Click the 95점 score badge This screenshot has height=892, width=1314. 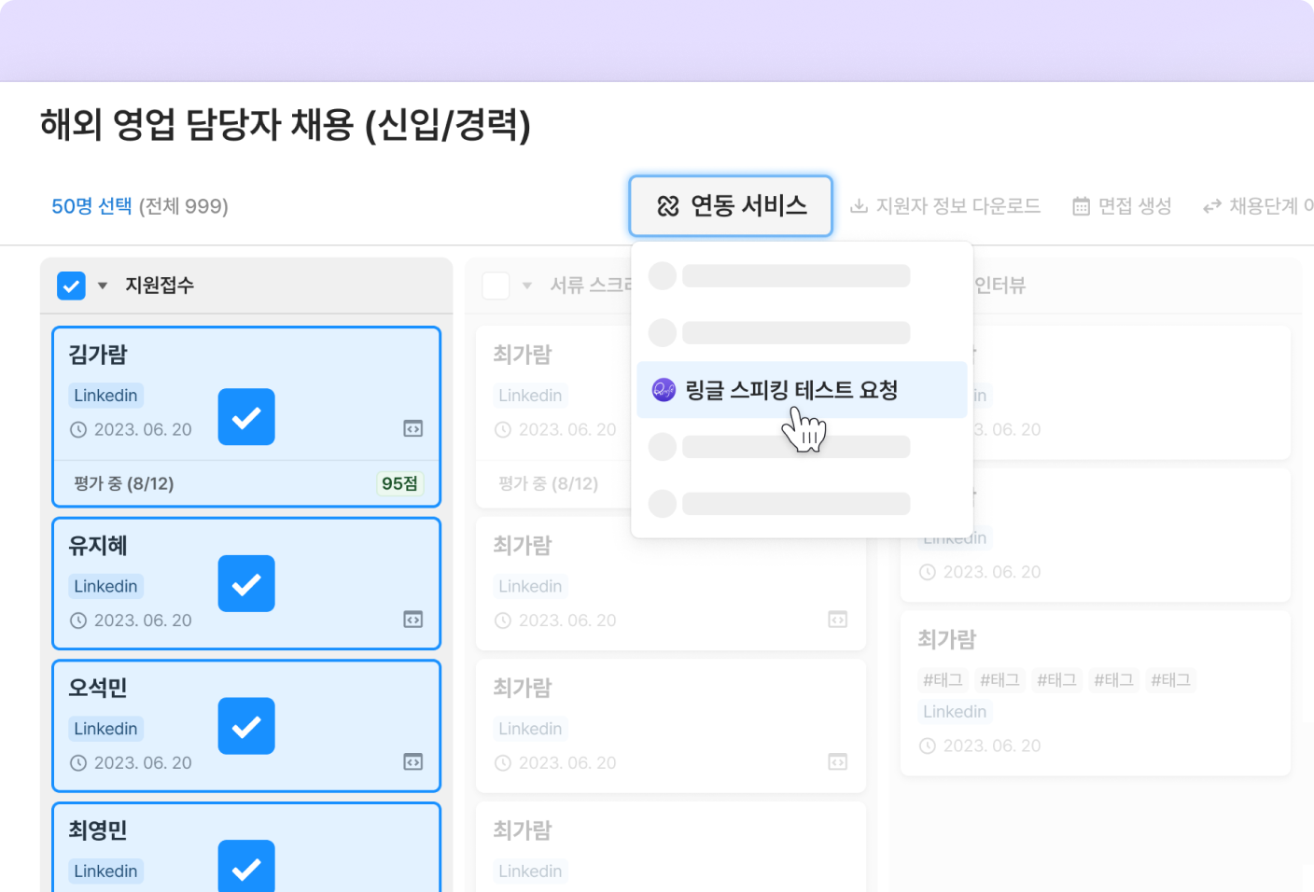pos(399,483)
